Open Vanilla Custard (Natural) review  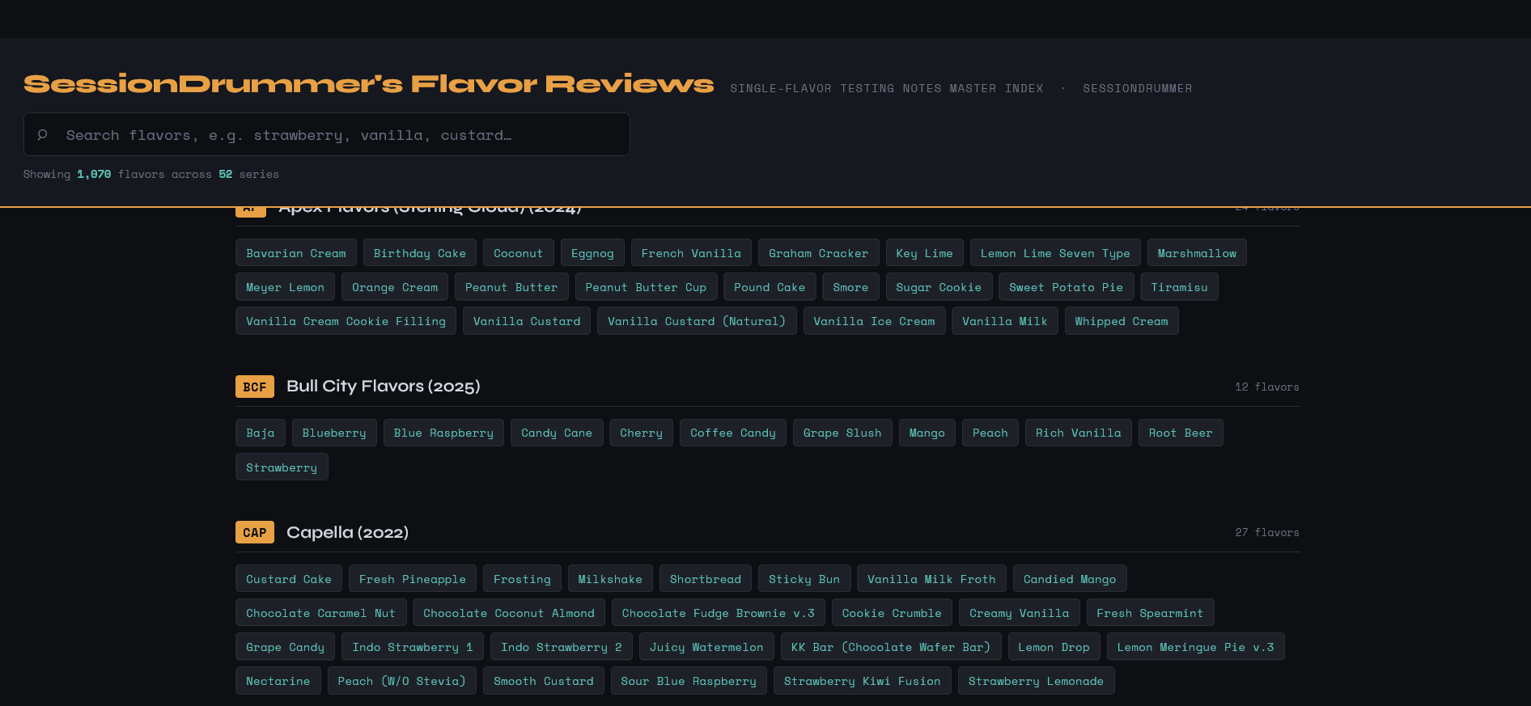click(x=696, y=321)
